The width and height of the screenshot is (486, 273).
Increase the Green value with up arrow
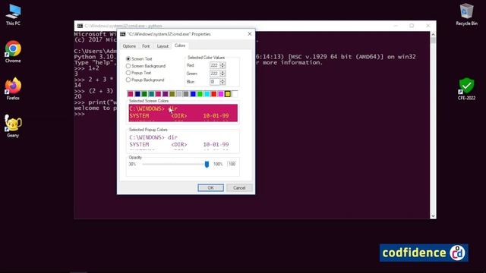tap(222, 72)
